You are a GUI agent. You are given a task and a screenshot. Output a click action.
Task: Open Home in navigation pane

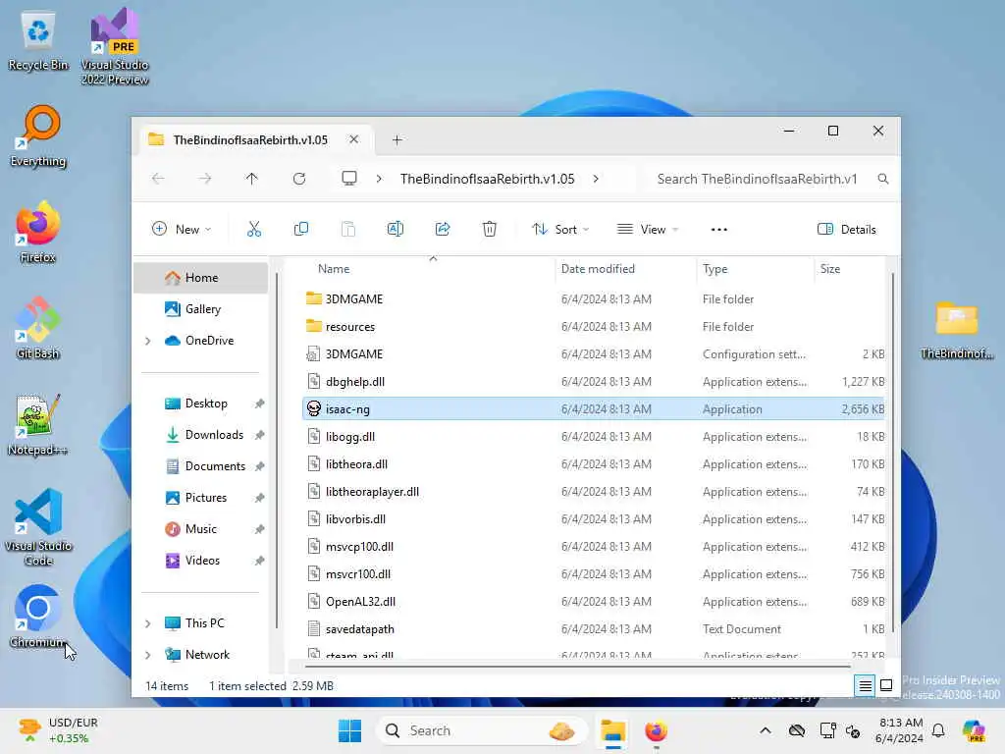[201, 278]
